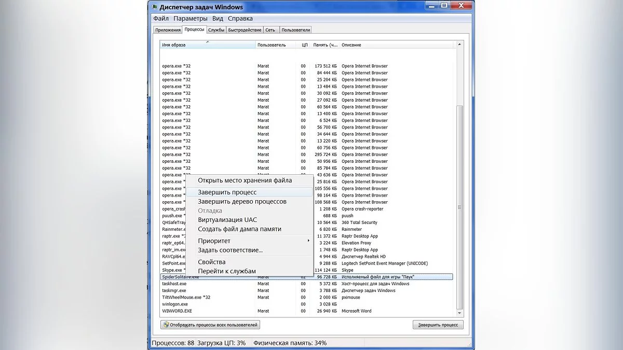The image size is (623, 350).
Task: Open the Приложения tab
Action: pyautogui.click(x=168, y=30)
